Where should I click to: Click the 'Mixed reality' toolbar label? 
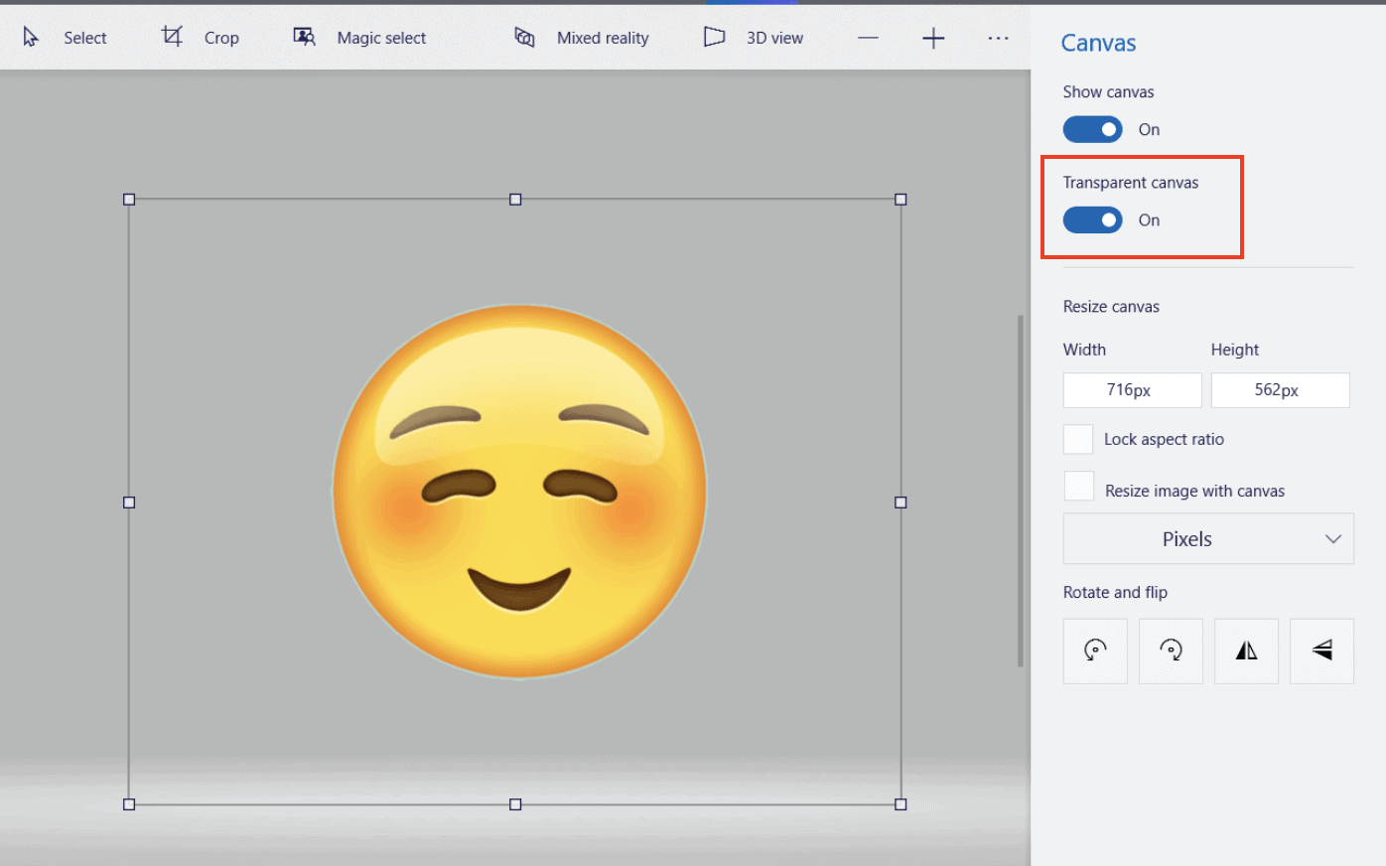pyautogui.click(x=603, y=38)
